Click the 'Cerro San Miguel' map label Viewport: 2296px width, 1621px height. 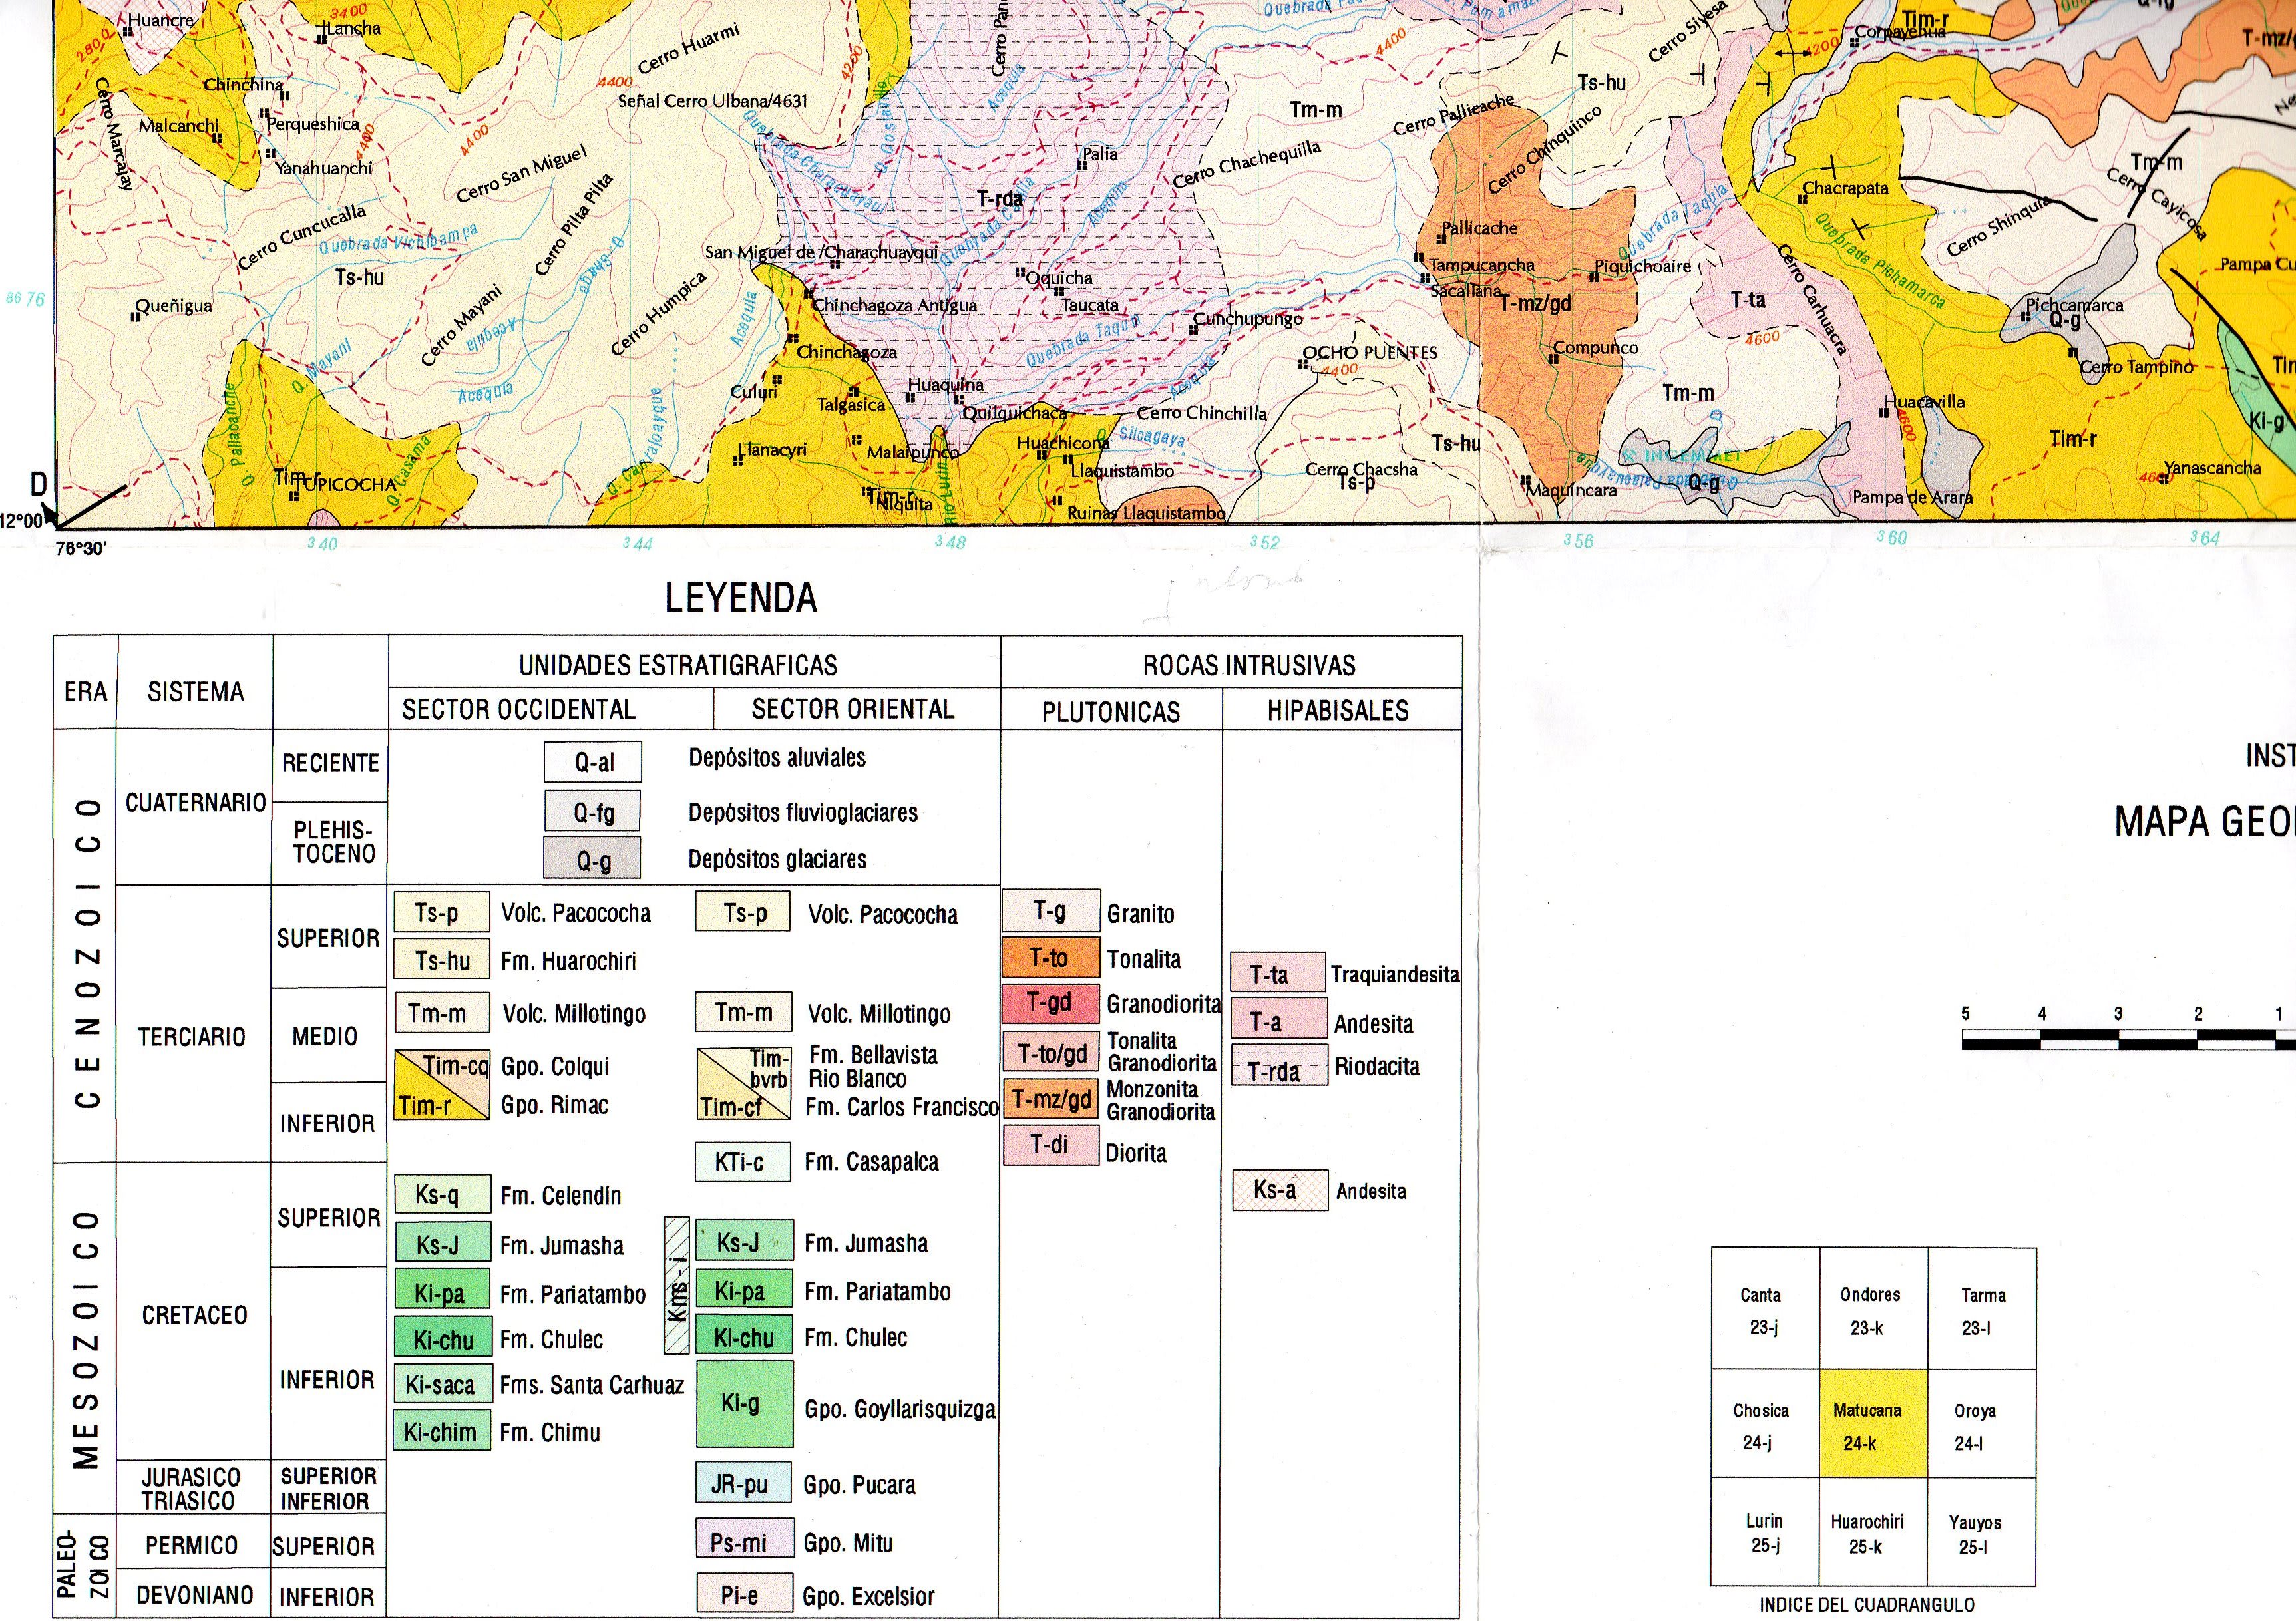point(521,174)
